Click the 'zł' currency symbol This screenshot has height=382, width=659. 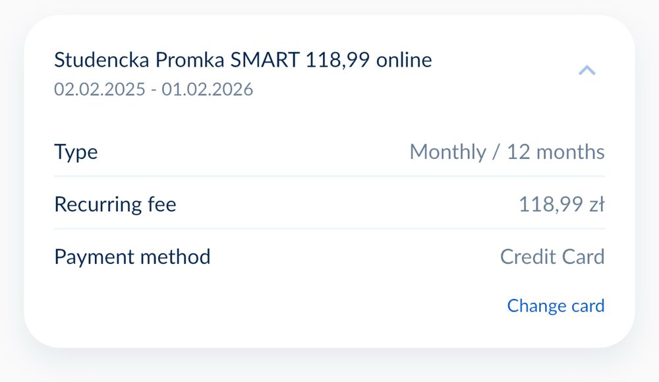pos(596,205)
